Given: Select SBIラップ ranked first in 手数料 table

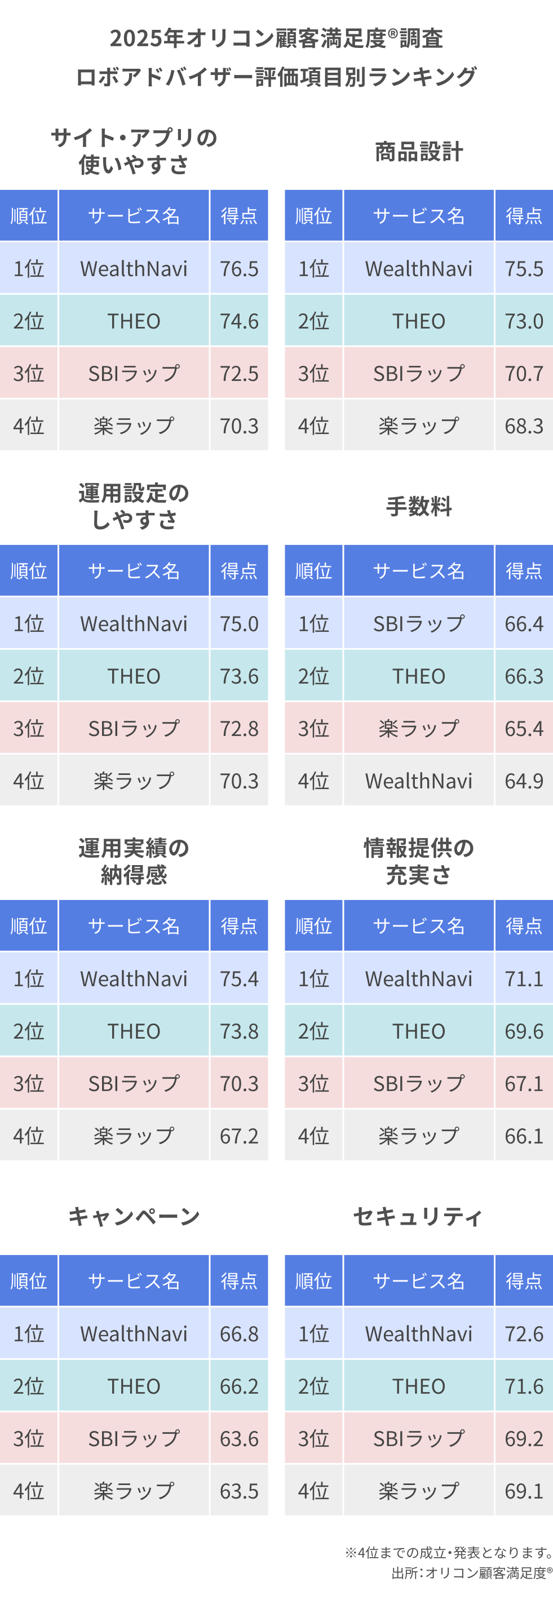Looking at the screenshot, I should point(419,624).
